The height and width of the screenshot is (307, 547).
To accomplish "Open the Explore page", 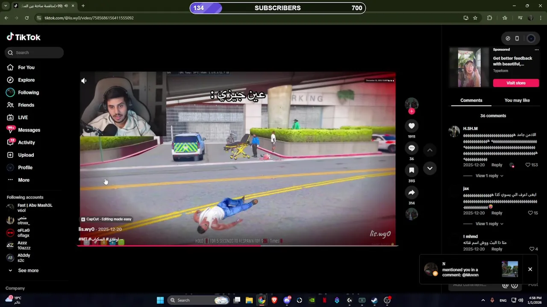I will pos(21,80).
